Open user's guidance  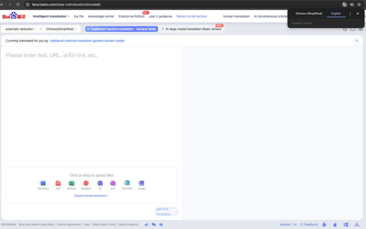click(161, 16)
